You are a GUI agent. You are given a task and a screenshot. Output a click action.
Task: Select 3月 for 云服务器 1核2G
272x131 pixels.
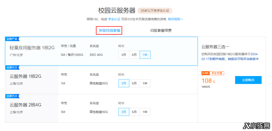[124, 83]
